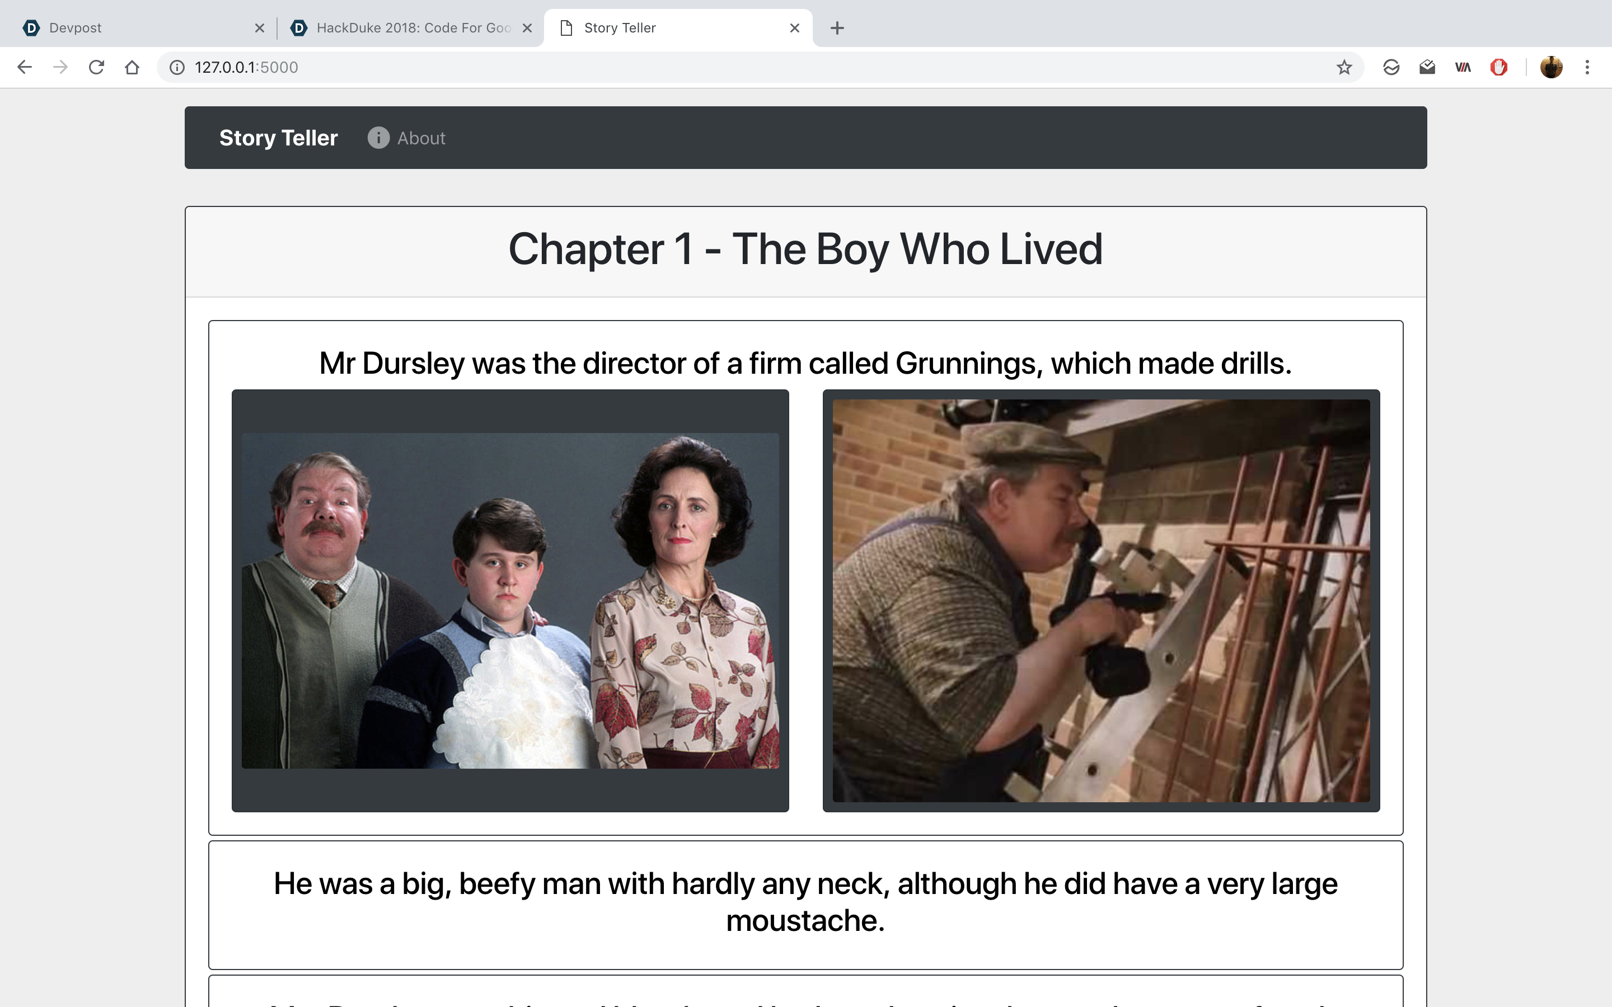Click the browser back arrow
1612x1007 pixels.
(25, 67)
